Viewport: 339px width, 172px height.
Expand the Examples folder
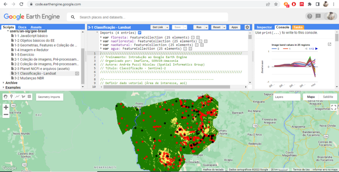pos(4,88)
